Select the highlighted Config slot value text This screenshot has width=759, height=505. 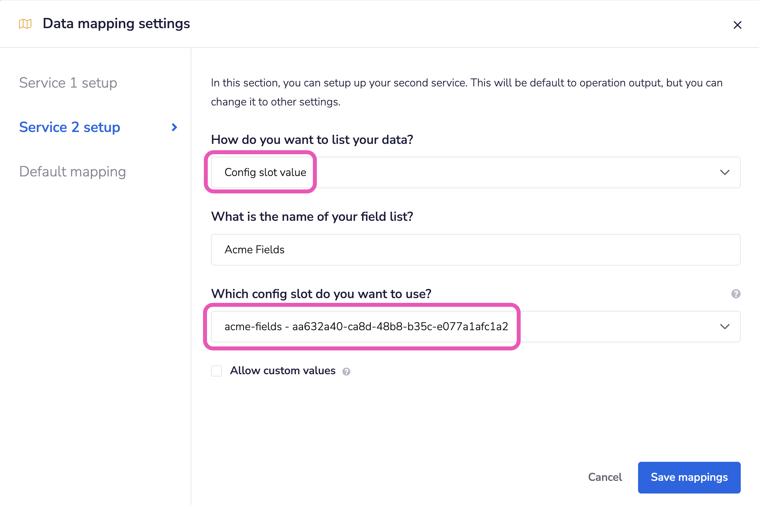click(265, 172)
